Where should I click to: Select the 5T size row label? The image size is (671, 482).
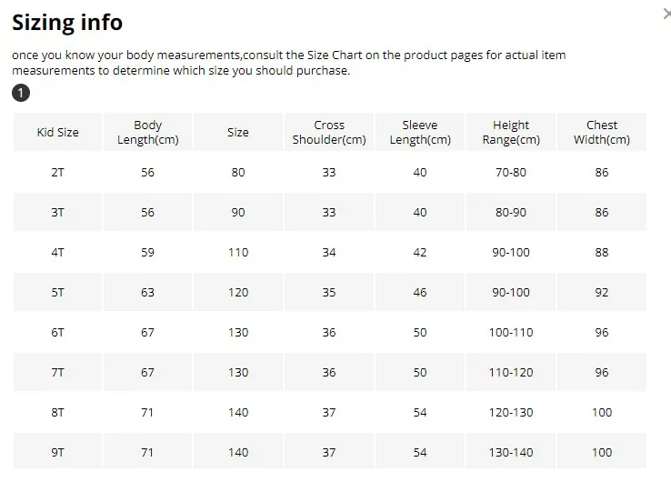pyautogui.click(x=58, y=292)
